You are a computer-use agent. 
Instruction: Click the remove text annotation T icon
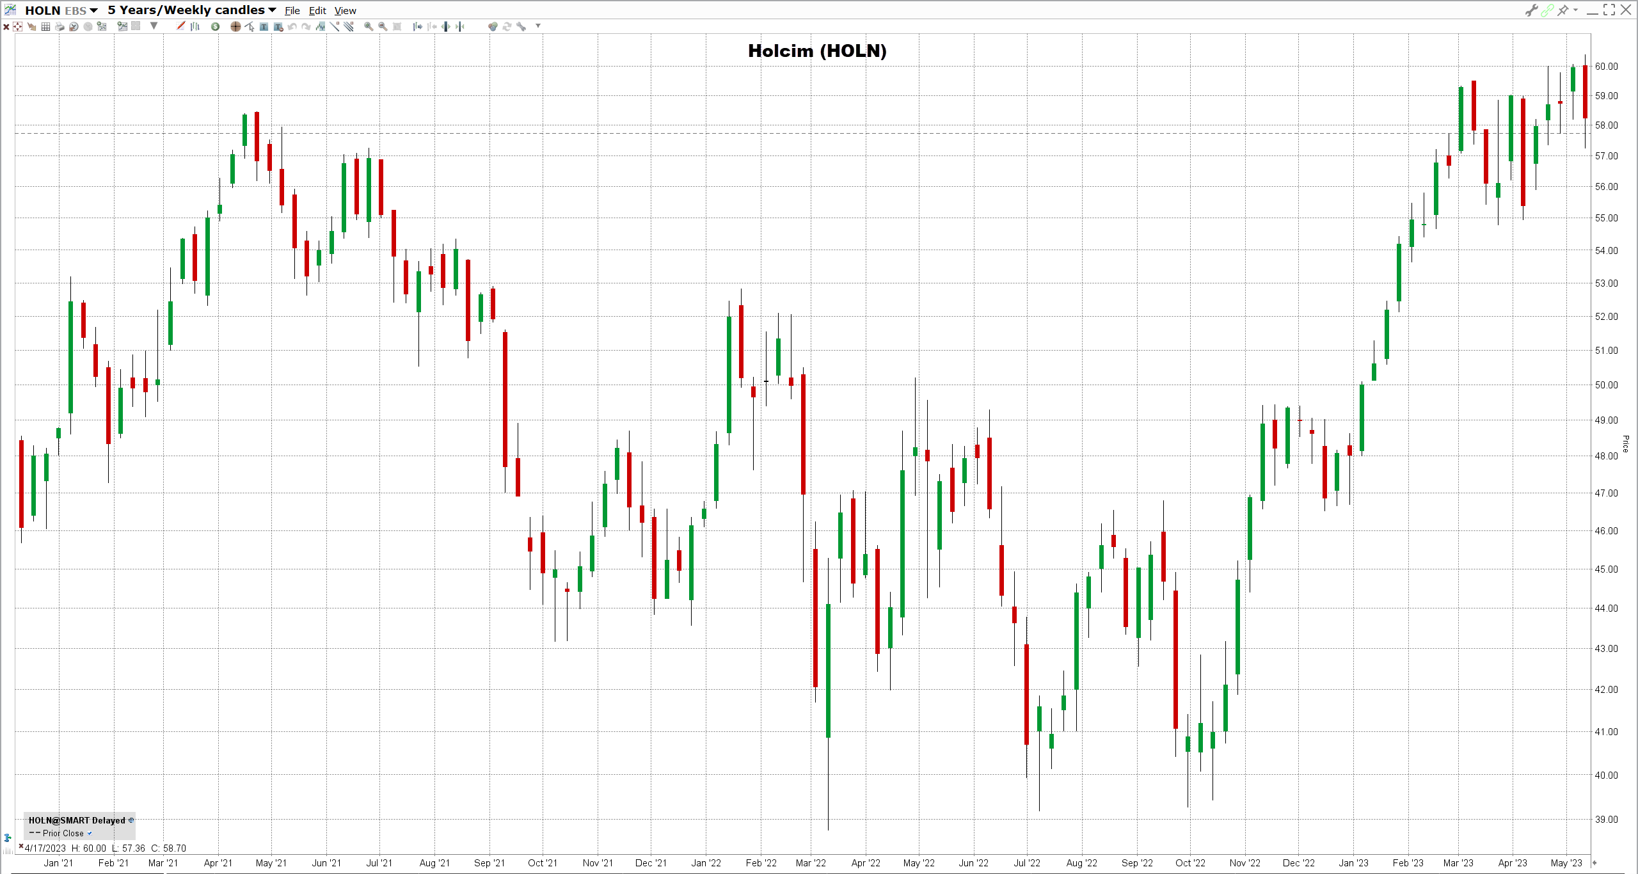278,27
